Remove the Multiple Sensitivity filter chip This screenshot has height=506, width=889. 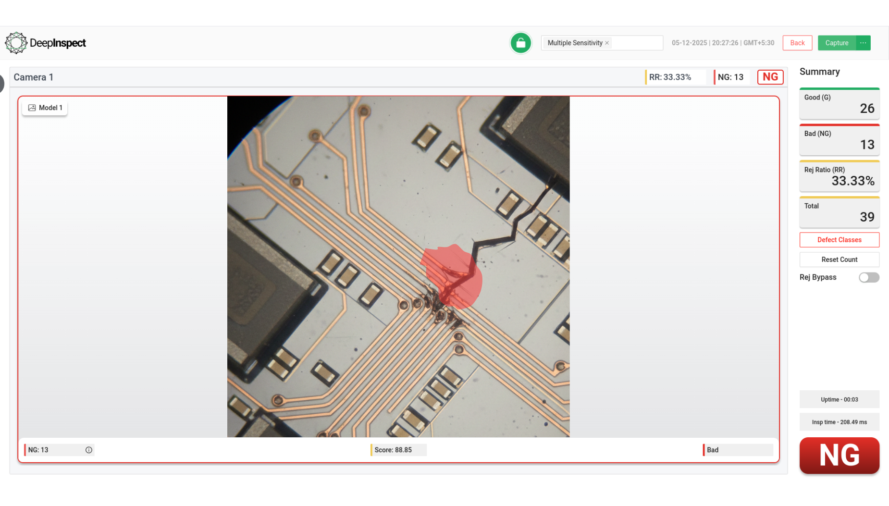[607, 43]
